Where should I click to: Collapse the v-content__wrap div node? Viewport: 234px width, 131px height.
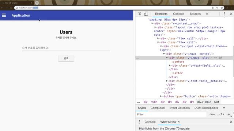tap(152, 23)
